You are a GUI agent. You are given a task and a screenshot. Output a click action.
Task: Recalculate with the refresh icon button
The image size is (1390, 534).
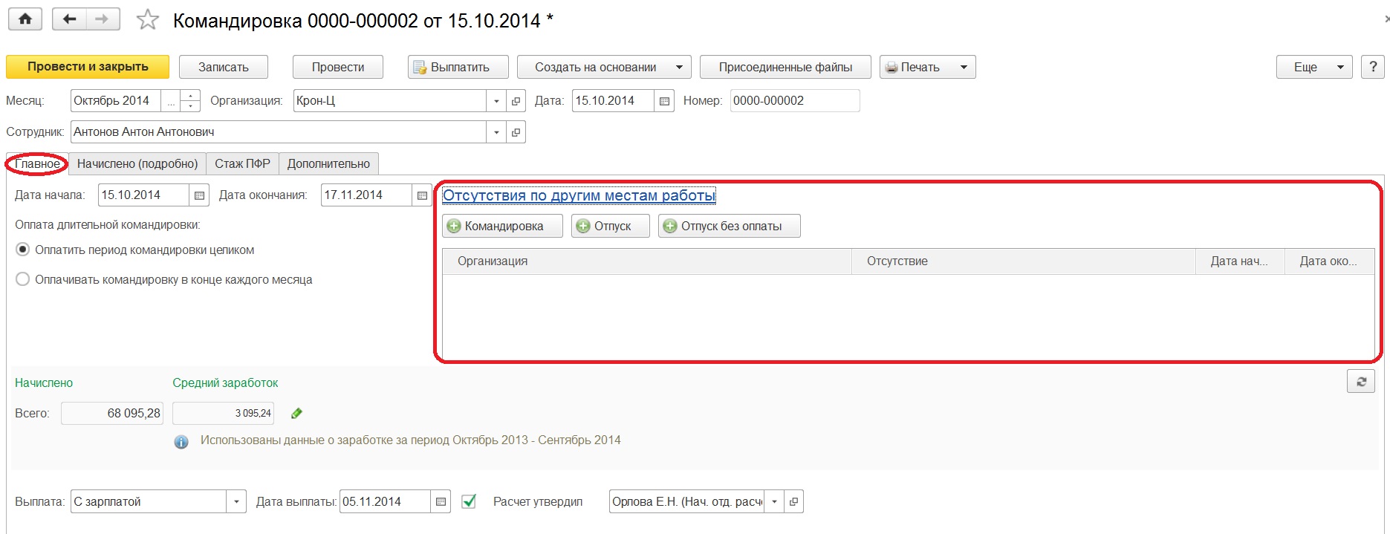click(1361, 381)
